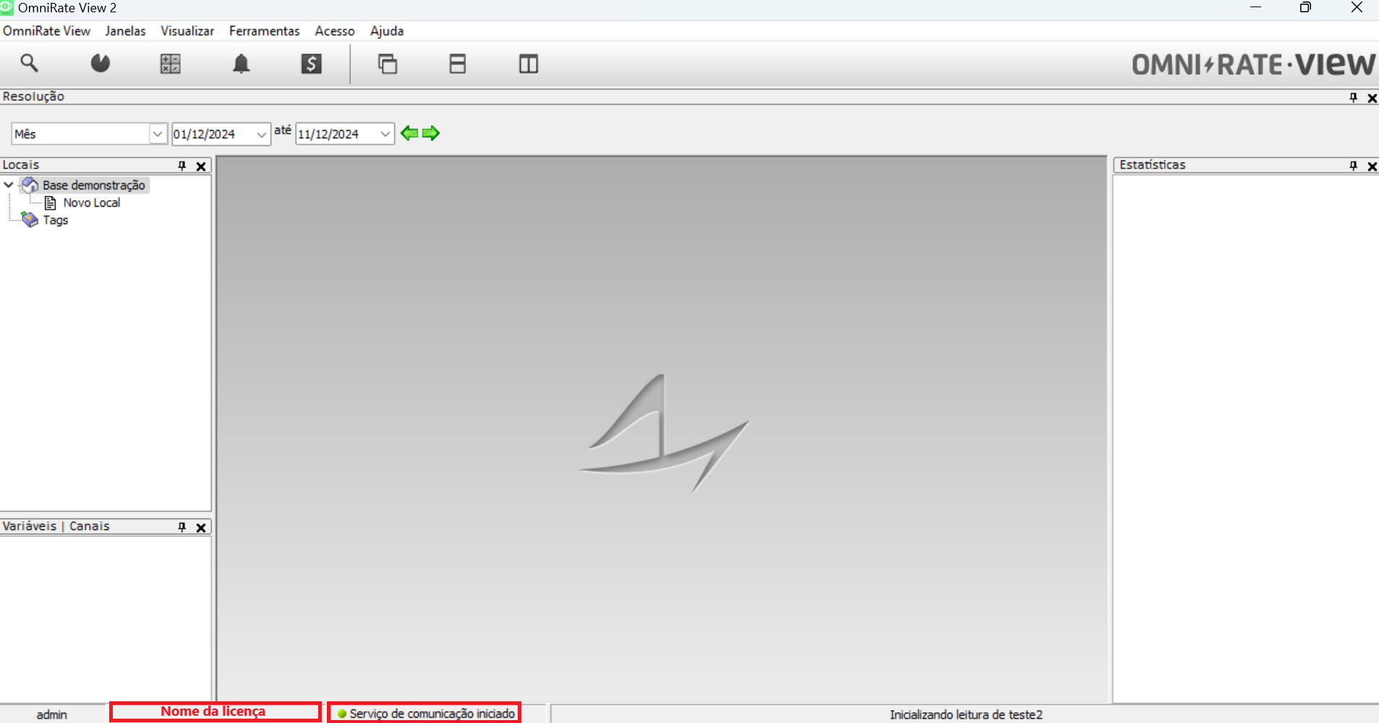This screenshot has width=1379, height=723.
Task: Pin the Estatísticas panel
Action: point(1353,166)
